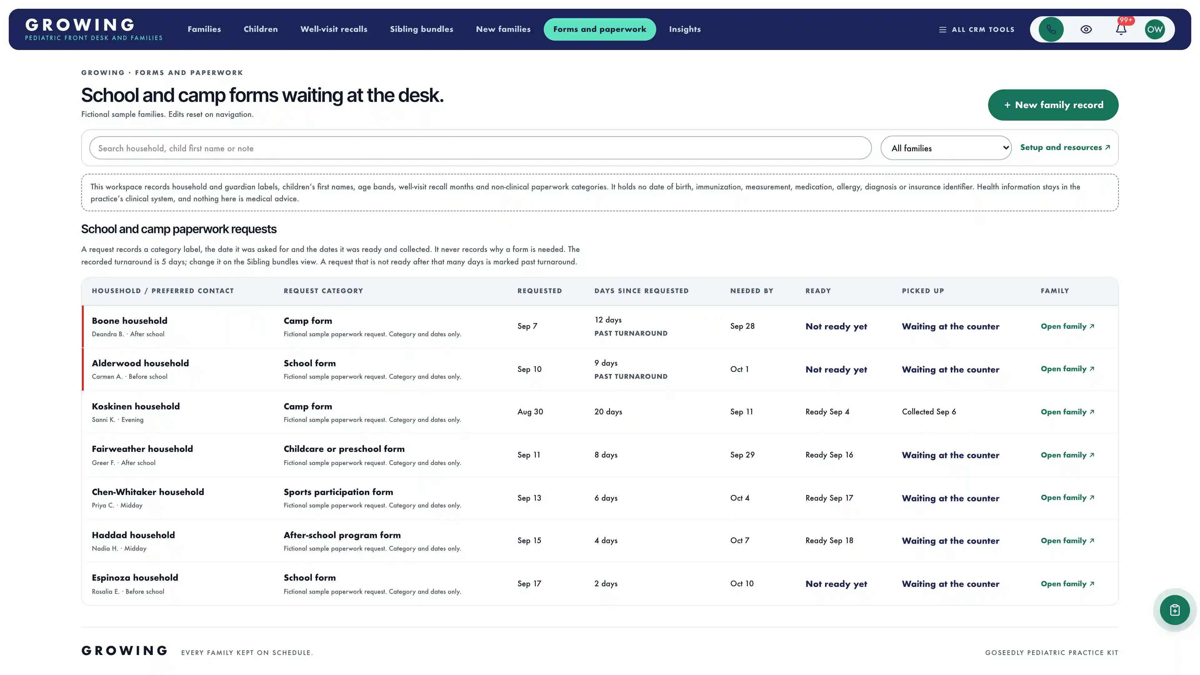Click After-school program form category
Viewport: 1200px width, 675px height.
point(342,535)
